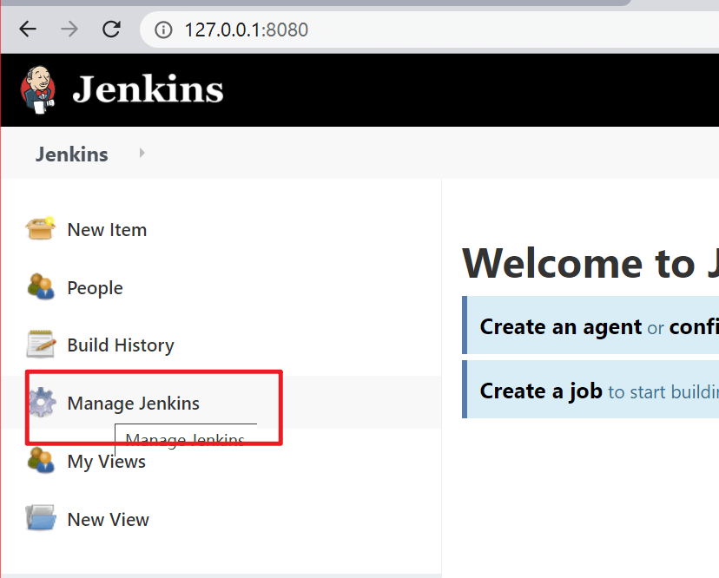Reload the page with the refresh icon
The image size is (719, 578).
tap(111, 30)
